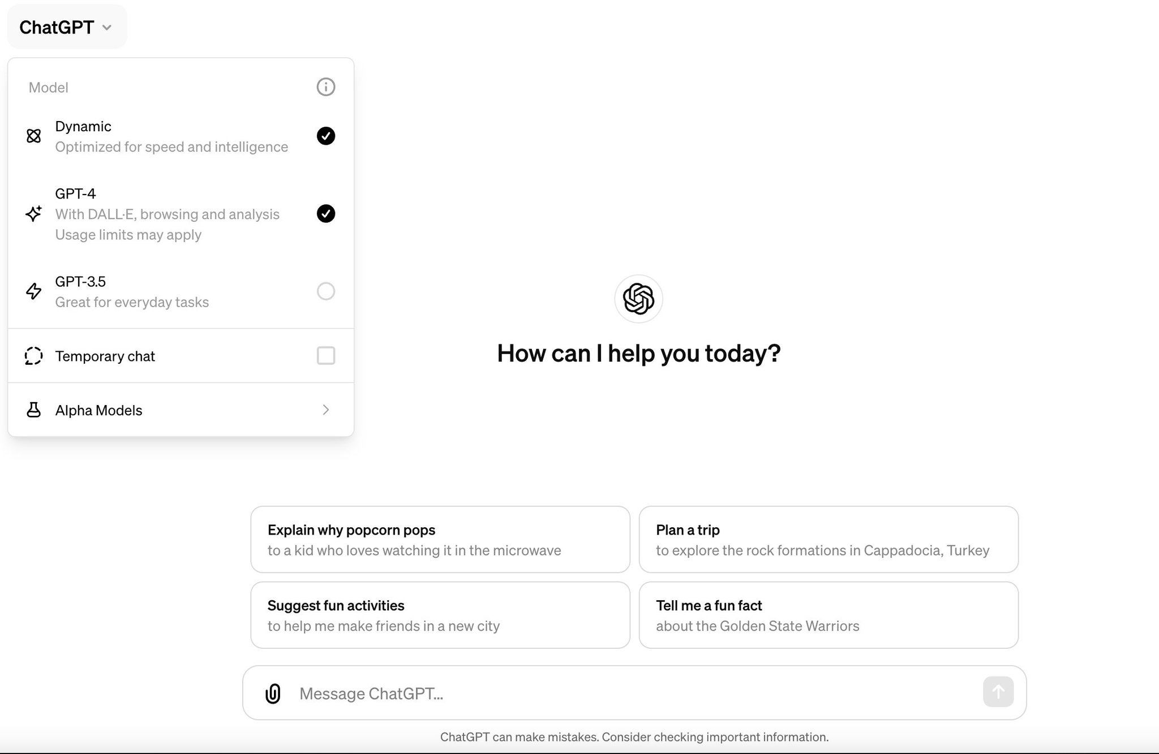Screen dimensions: 1159x754
Task: Click the Temporary chat dashed circle icon
Action: coord(34,356)
